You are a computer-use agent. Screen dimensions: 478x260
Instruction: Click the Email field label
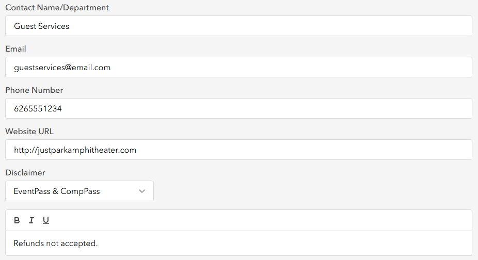[15, 49]
